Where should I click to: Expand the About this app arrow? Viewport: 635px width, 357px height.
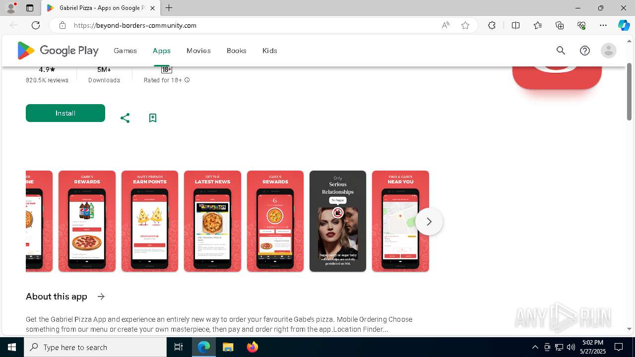101,297
